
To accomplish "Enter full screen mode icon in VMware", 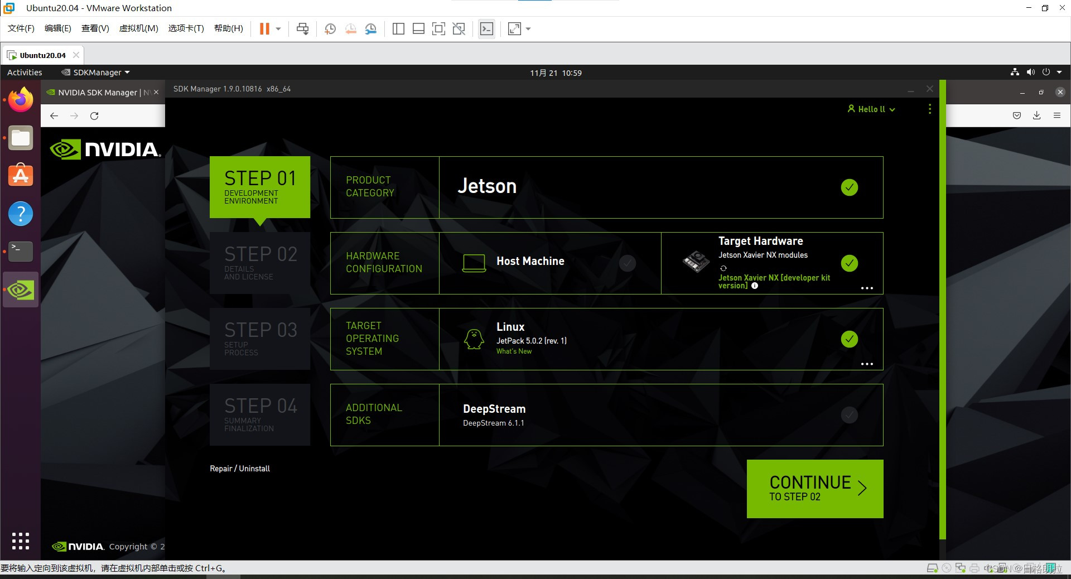I will click(439, 28).
